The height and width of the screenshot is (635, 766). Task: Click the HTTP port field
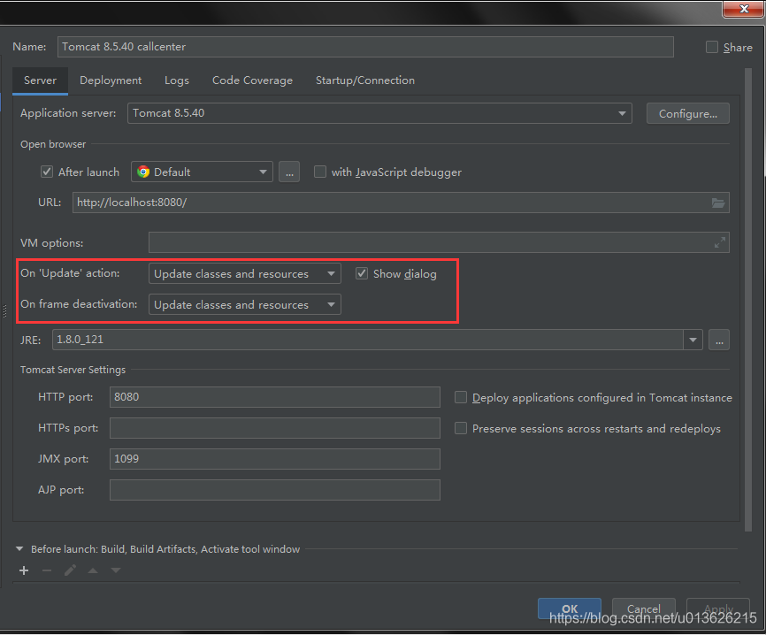pos(274,397)
